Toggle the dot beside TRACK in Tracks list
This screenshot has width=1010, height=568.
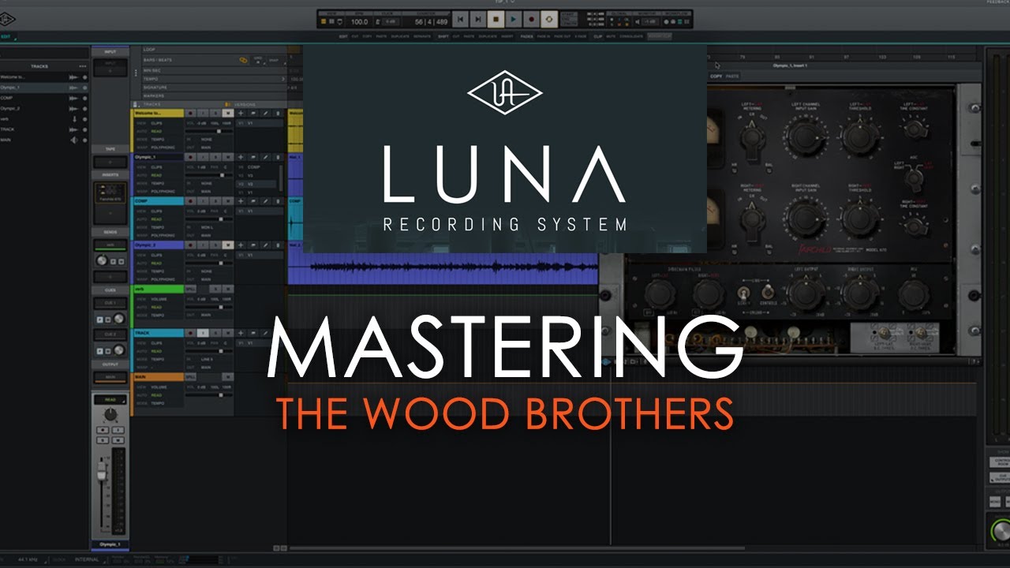(84, 129)
